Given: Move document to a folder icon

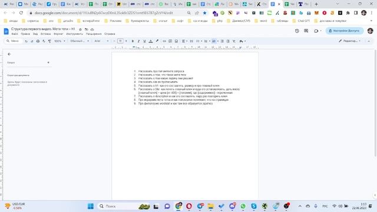Looking at the screenshot, I should coord(87,29).
